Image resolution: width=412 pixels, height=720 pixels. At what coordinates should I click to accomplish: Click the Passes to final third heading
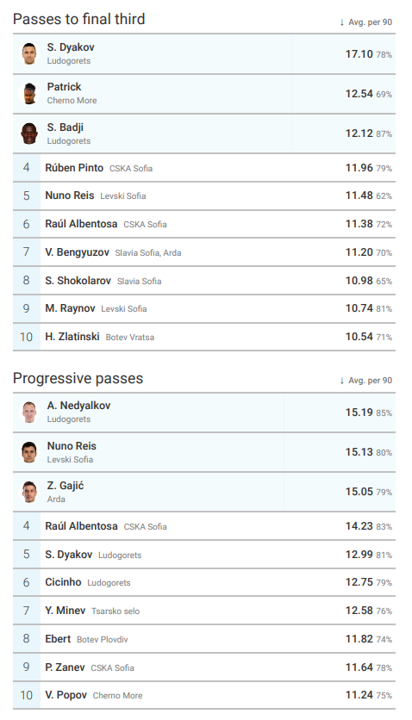pos(79,19)
